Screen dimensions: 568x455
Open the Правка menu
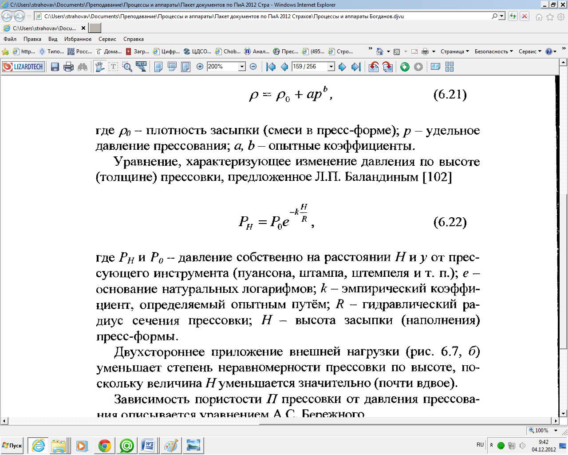tap(32, 39)
